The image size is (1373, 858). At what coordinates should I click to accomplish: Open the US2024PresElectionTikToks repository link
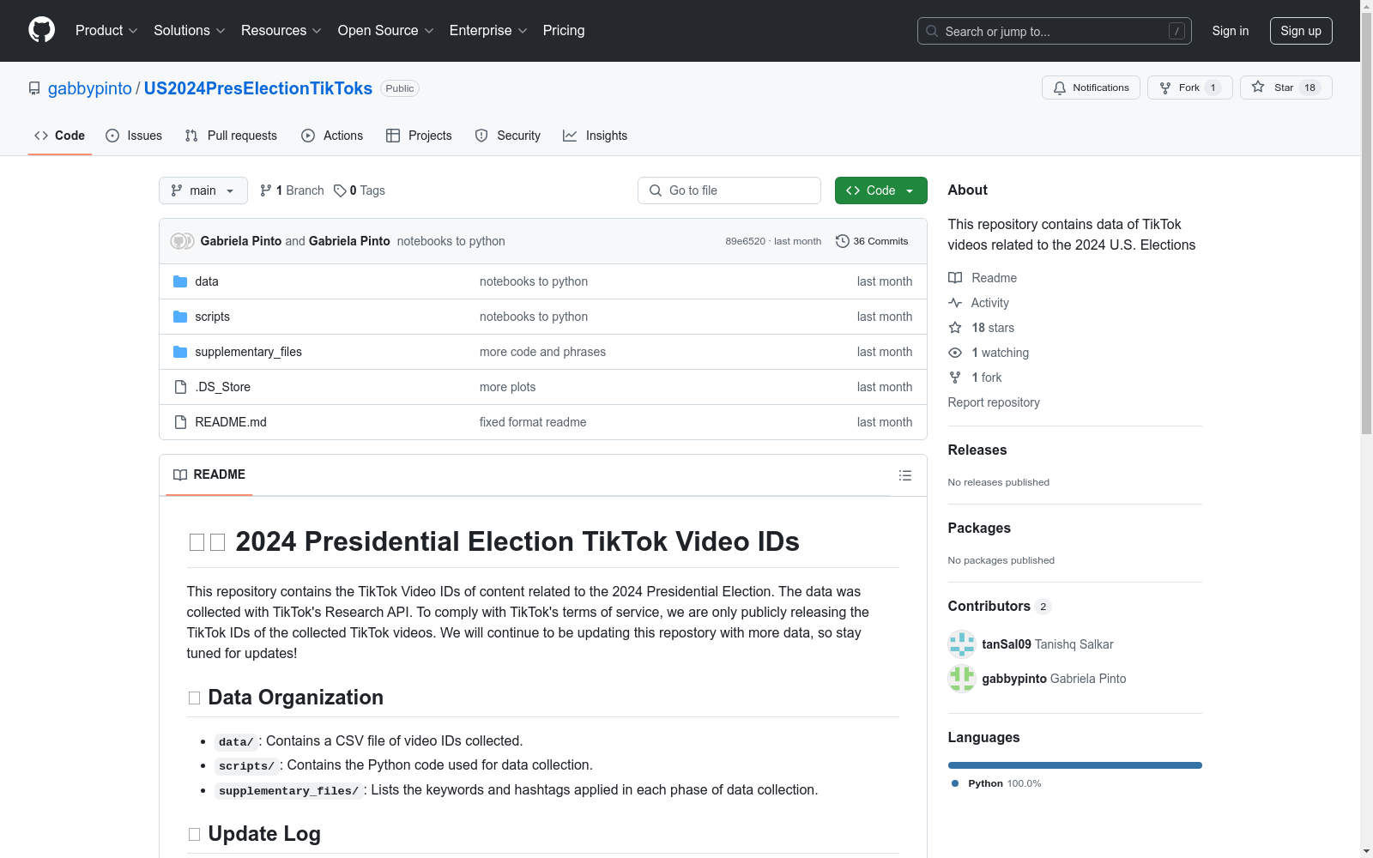[258, 88]
